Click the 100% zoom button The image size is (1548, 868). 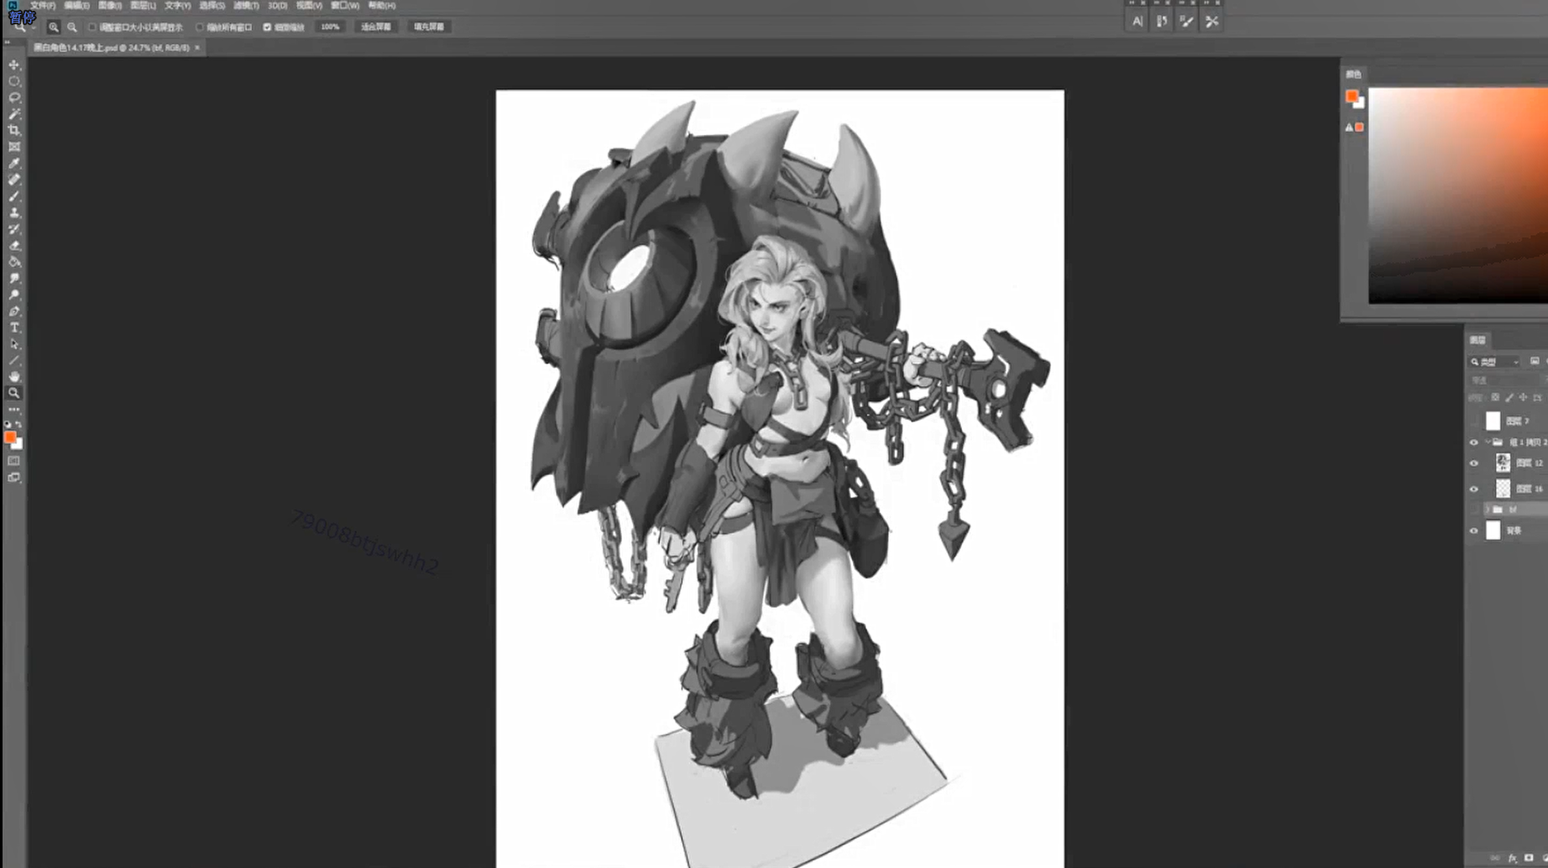click(330, 27)
